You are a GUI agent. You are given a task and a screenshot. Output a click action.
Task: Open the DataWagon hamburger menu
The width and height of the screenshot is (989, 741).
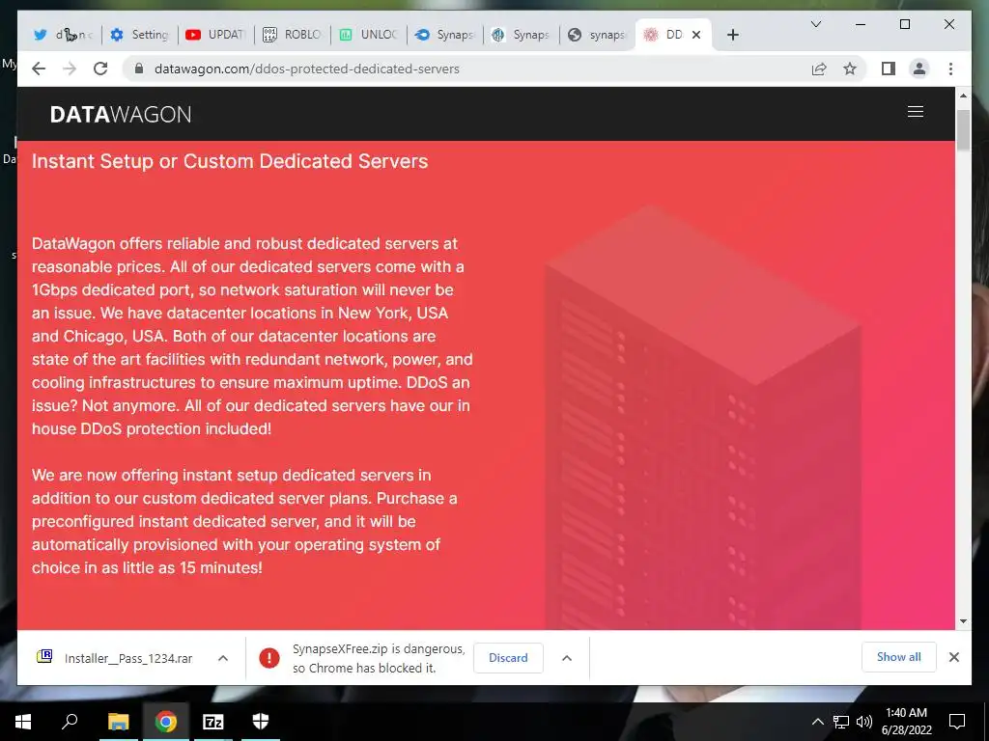(x=916, y=112)
